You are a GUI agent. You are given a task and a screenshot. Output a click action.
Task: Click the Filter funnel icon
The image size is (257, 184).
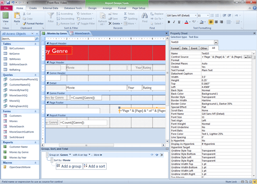(50, 16)
